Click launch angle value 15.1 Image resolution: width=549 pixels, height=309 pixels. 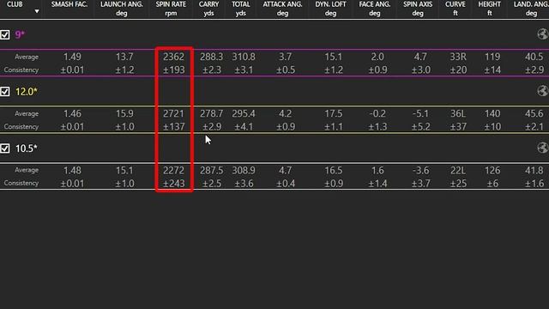[124, 170]
